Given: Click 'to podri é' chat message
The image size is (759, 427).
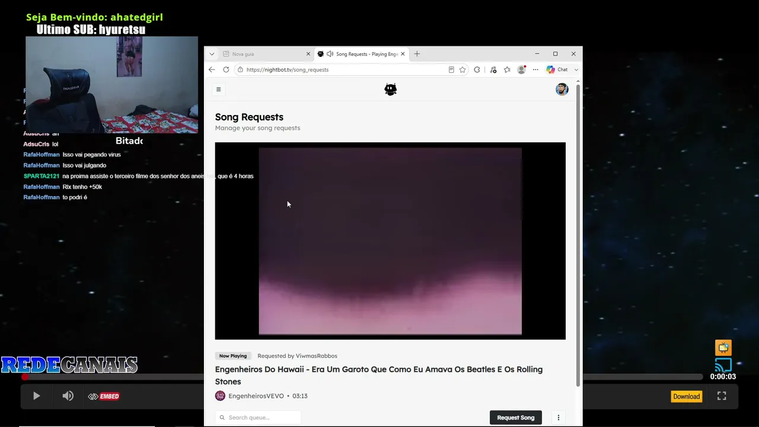Looking at the screenshot, I should click(x=75, y=197).
